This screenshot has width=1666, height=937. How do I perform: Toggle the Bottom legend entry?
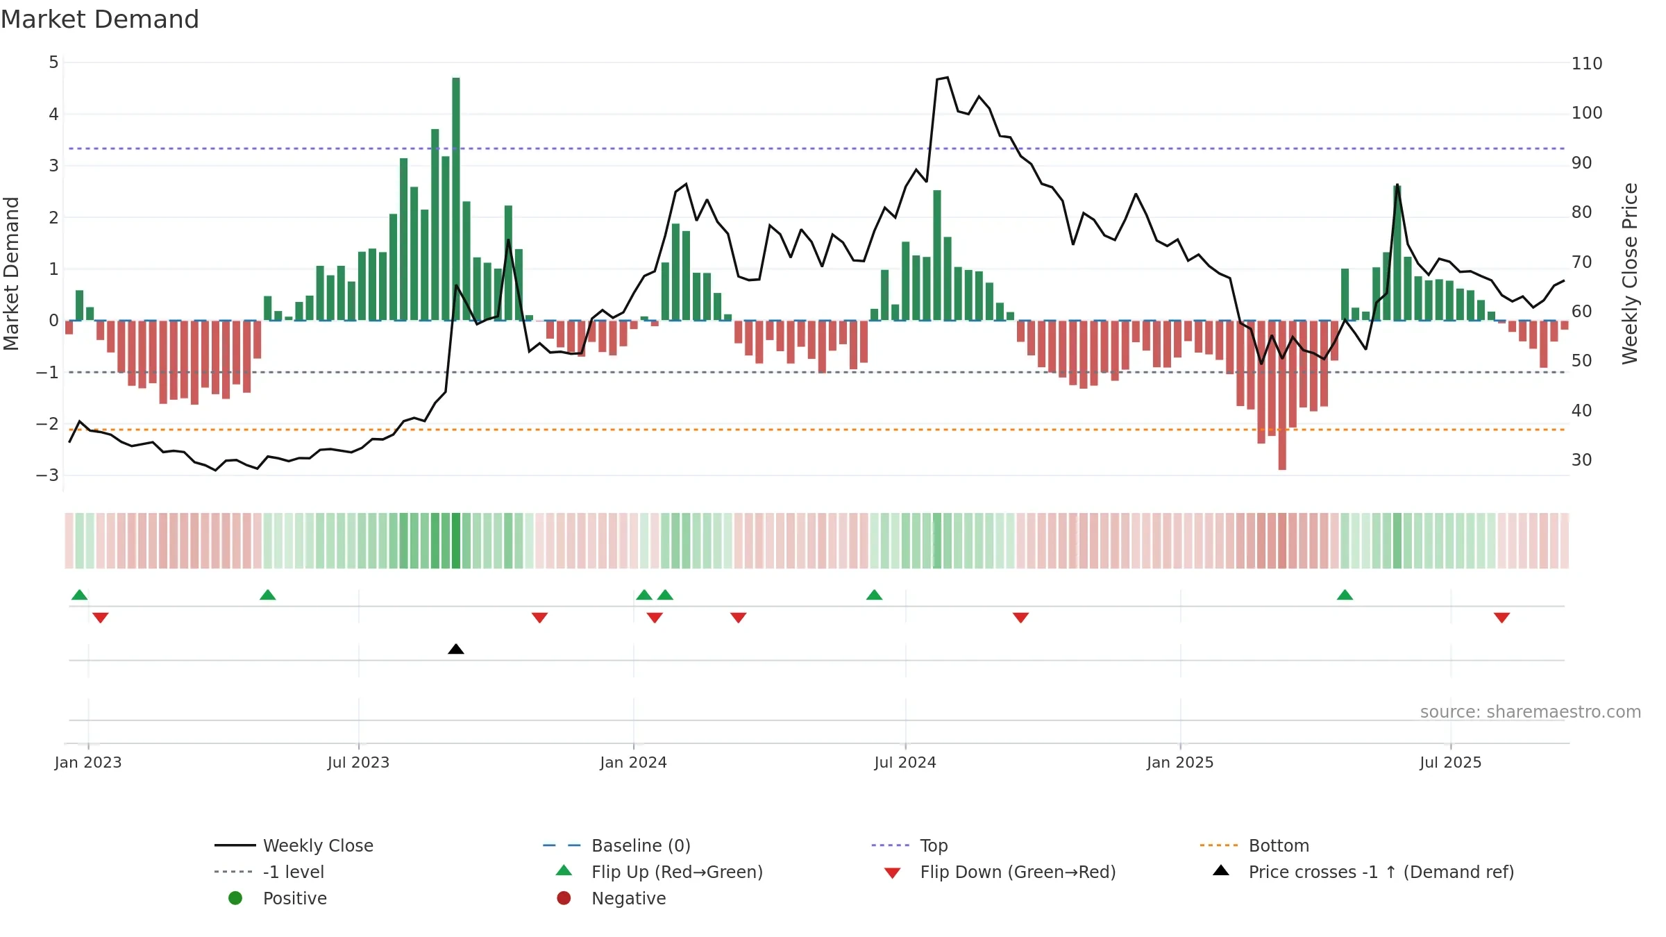pos(1254,845)
